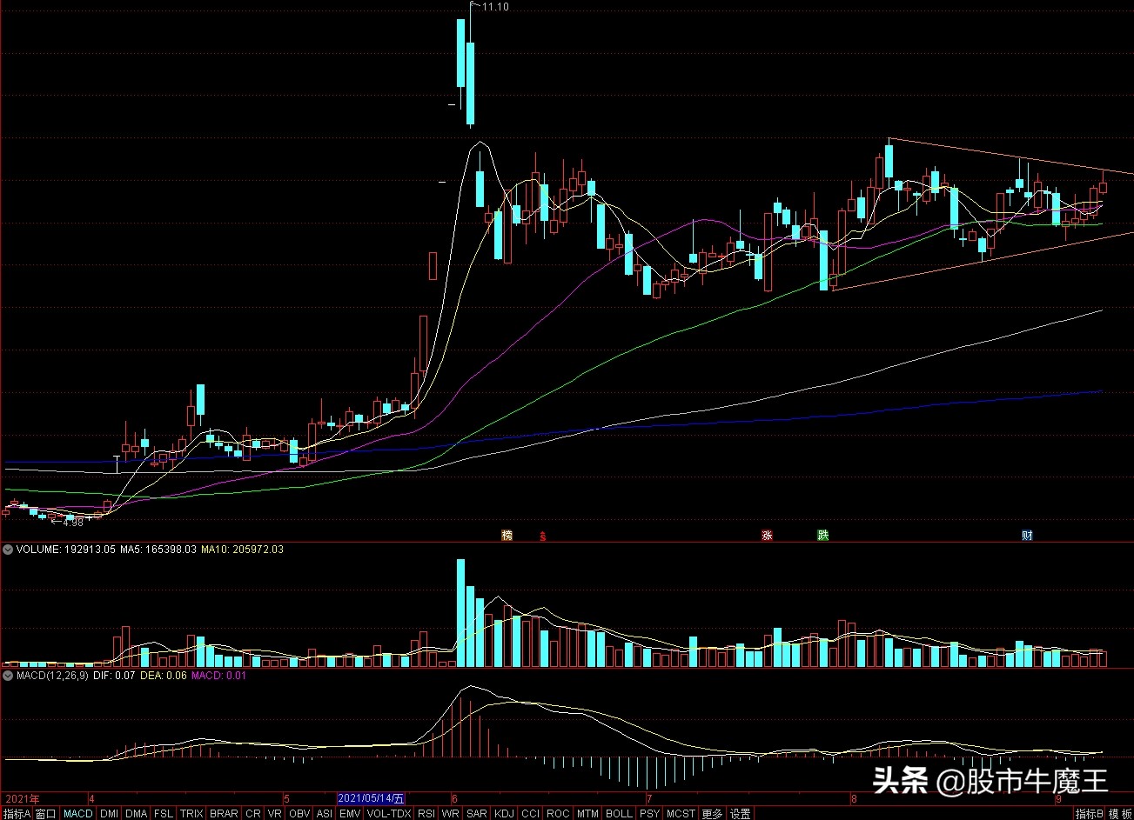Click the 模板 template button

[x=1120, y=814]
